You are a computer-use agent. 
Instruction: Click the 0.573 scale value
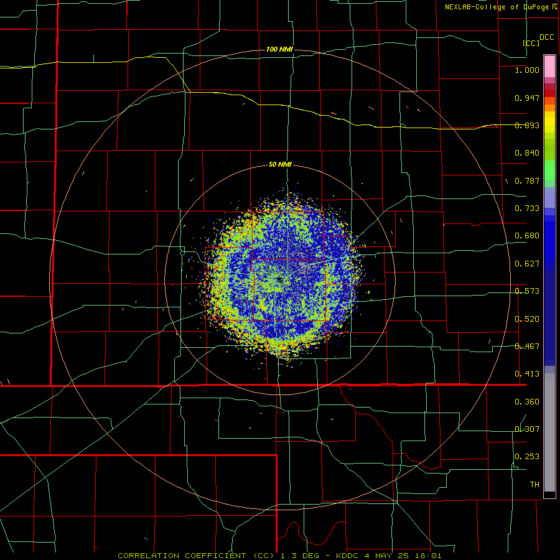pos(527,291)
